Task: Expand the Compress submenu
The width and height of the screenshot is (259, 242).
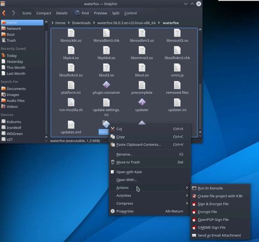Action: (150, 203)
